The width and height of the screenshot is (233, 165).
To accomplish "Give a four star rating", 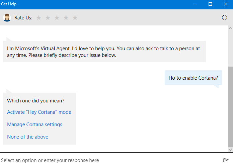I will click(x=66, y=18).
